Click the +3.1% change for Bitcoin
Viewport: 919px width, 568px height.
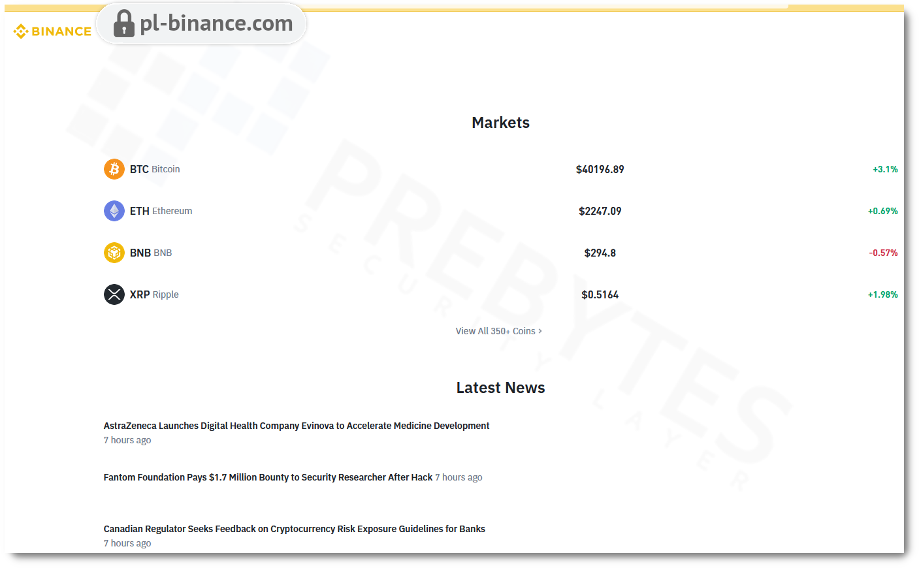885,169
